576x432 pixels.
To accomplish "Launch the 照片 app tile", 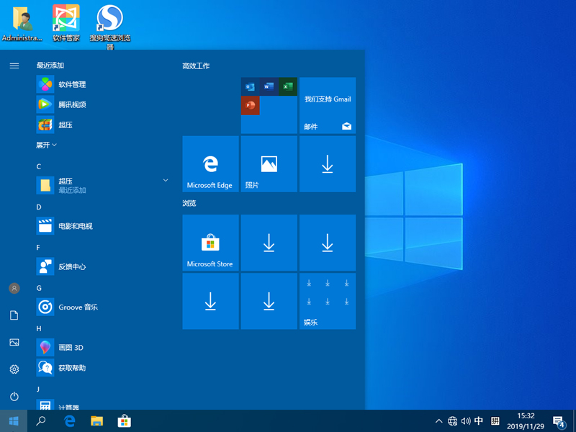I will click(269, 164).
